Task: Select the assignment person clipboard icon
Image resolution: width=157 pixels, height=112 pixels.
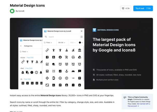Action: tap(67, 85)
